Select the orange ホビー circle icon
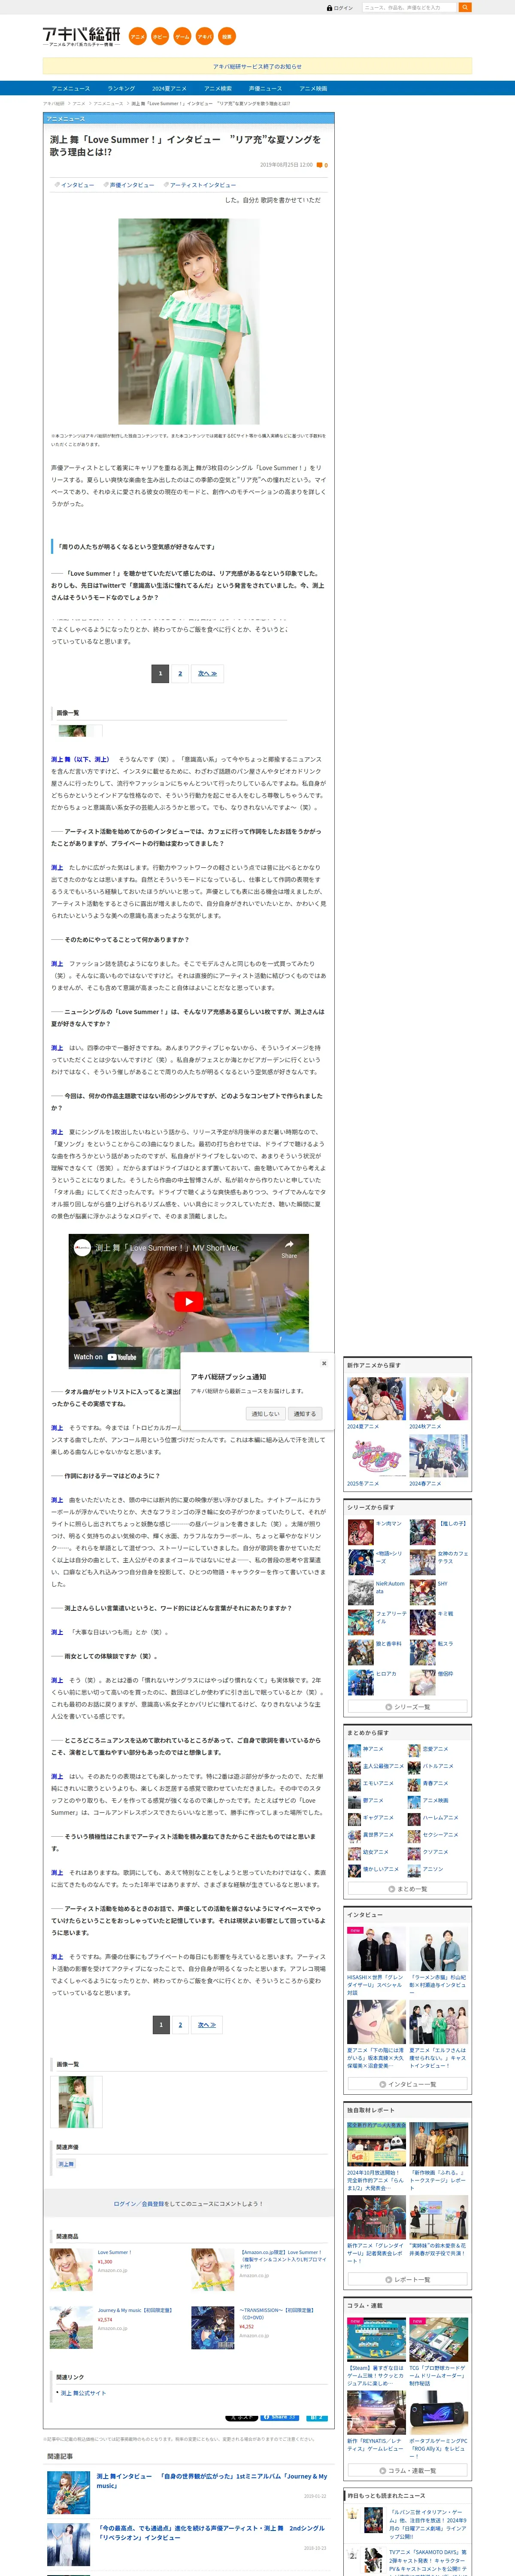This screenshot has width=515, height=2576. click(x=160, y=36)
